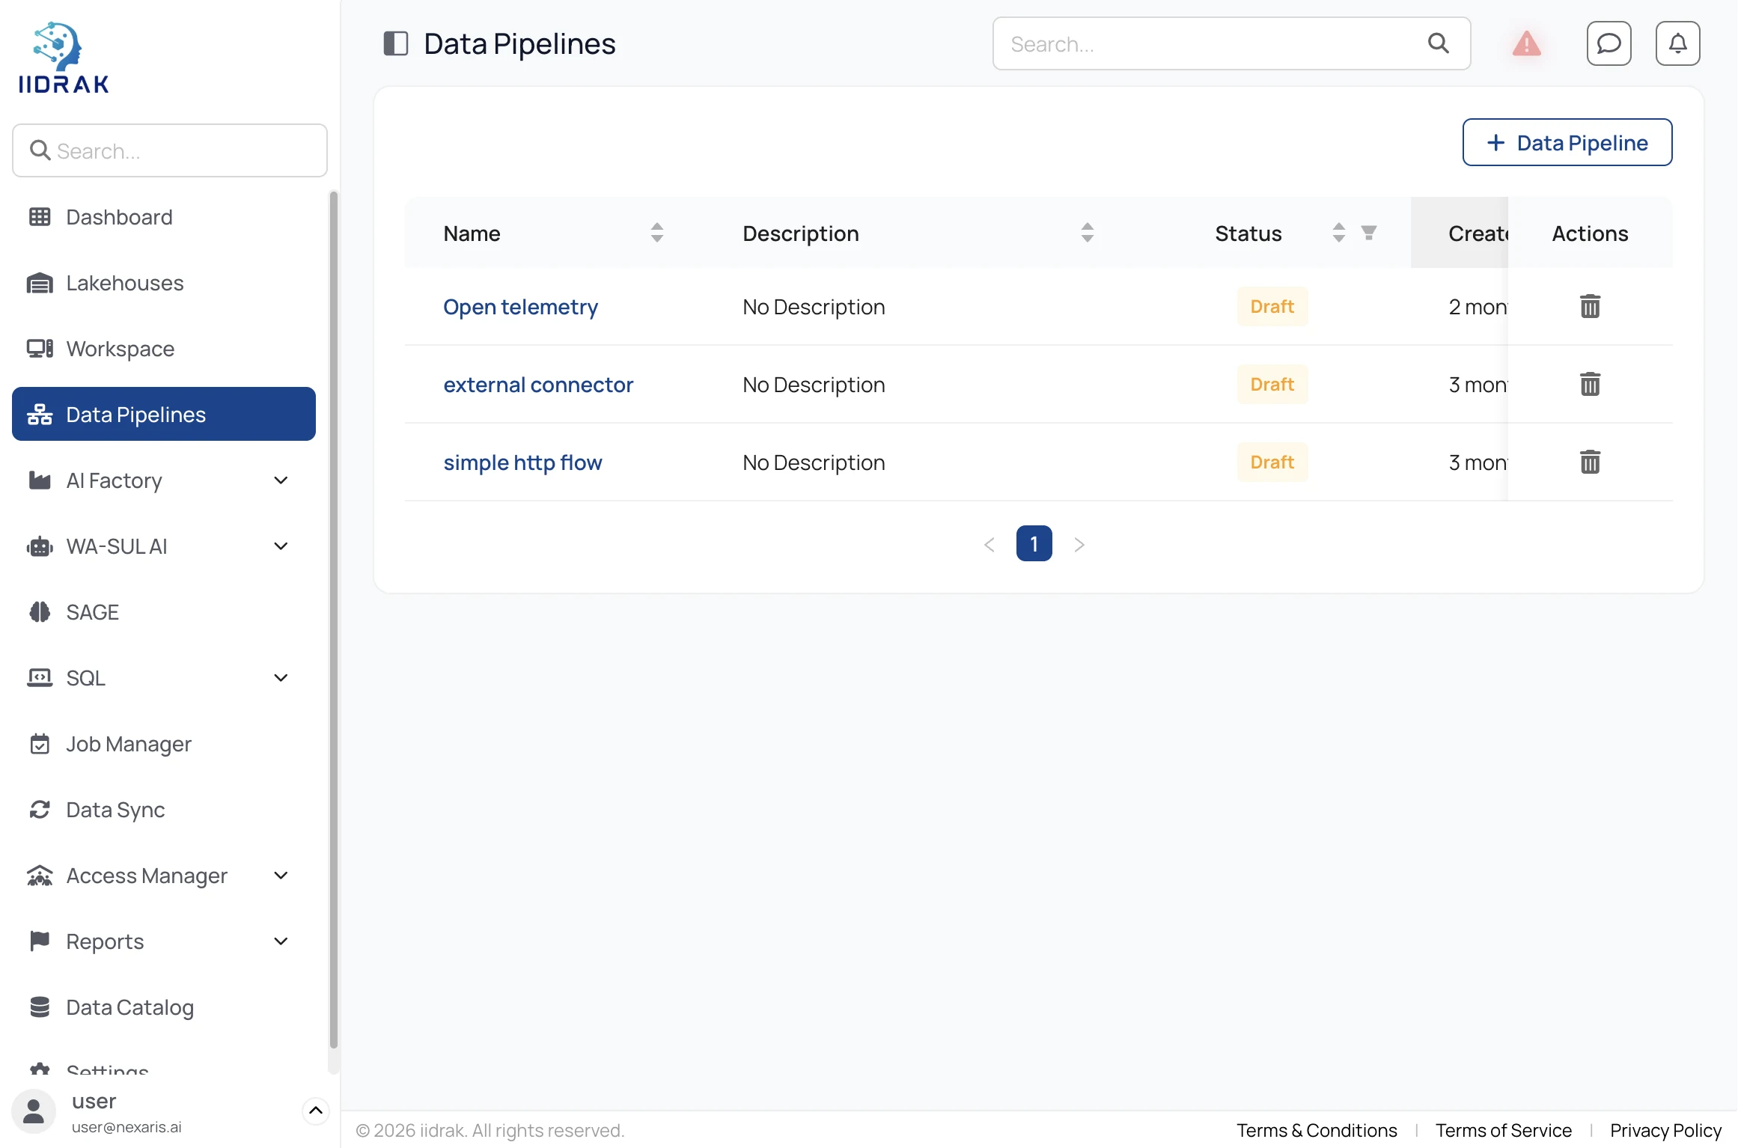Toggle the sidebar collapse icon
Image resolution: width=1738 pixels, height=1148 pixels.
[x=395, y=43]
